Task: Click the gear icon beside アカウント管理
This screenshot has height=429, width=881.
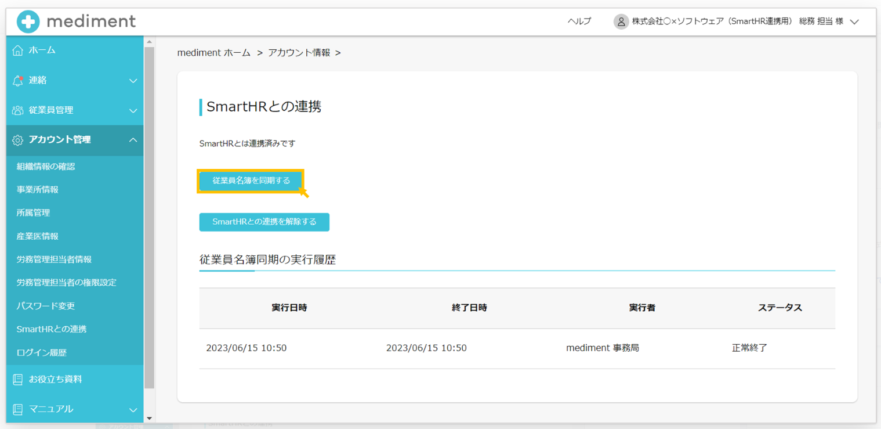Action: [x=18, y=140]
